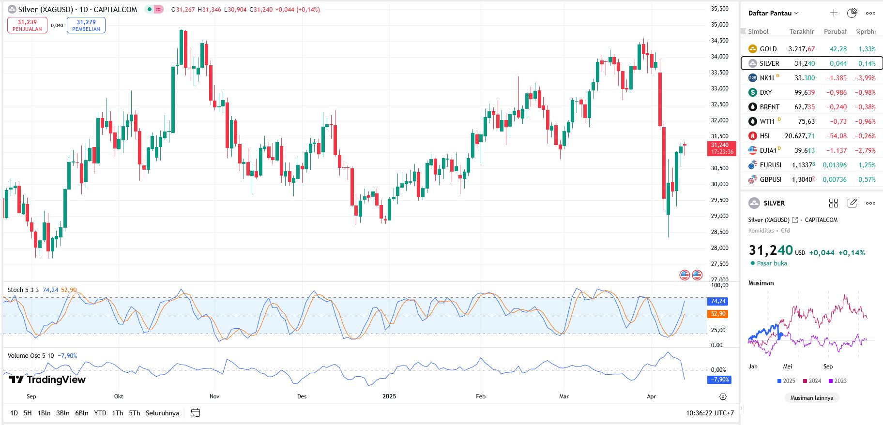Click the Musiman lainnya button

812,398
